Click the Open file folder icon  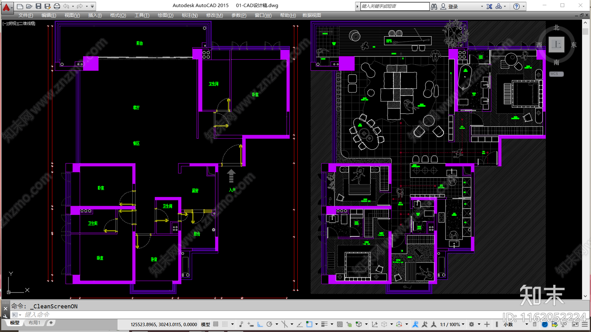(x=29, y=6)
